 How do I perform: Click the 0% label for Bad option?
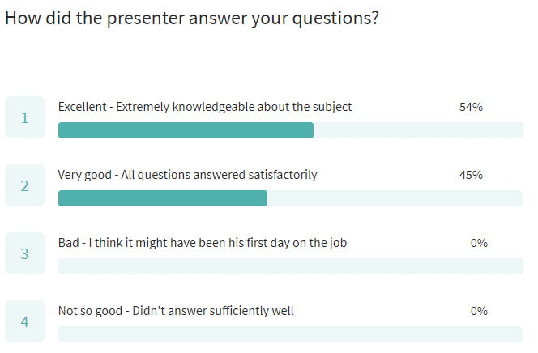tap(479, 243)
